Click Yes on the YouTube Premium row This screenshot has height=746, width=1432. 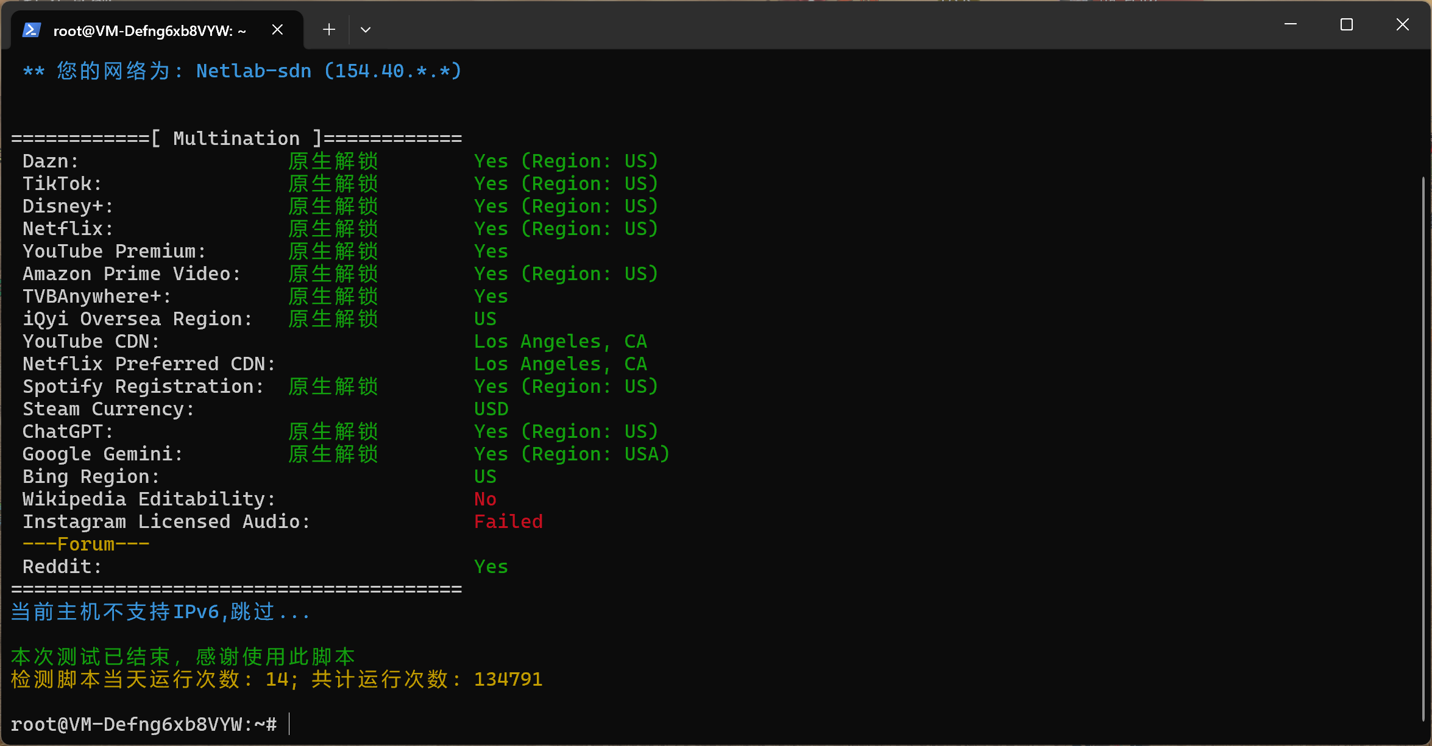pos(491,252)
